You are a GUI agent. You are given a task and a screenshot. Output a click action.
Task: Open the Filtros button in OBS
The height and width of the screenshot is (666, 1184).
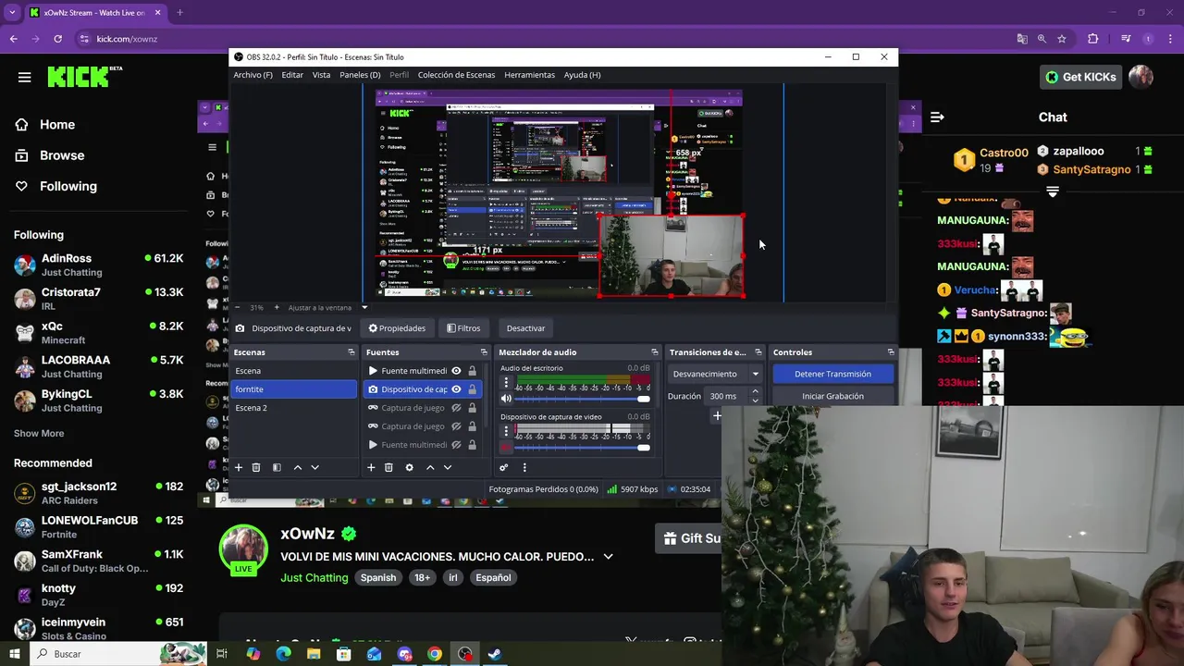(463, 328)
